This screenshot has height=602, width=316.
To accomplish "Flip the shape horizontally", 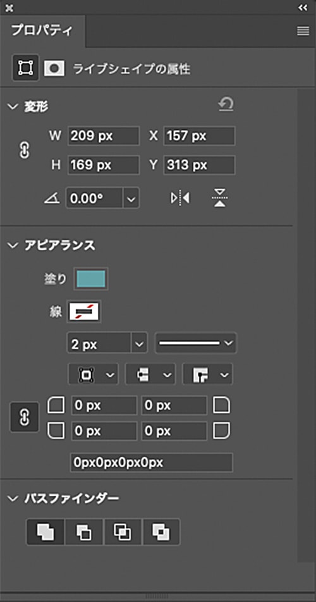I will pos(180,198).
